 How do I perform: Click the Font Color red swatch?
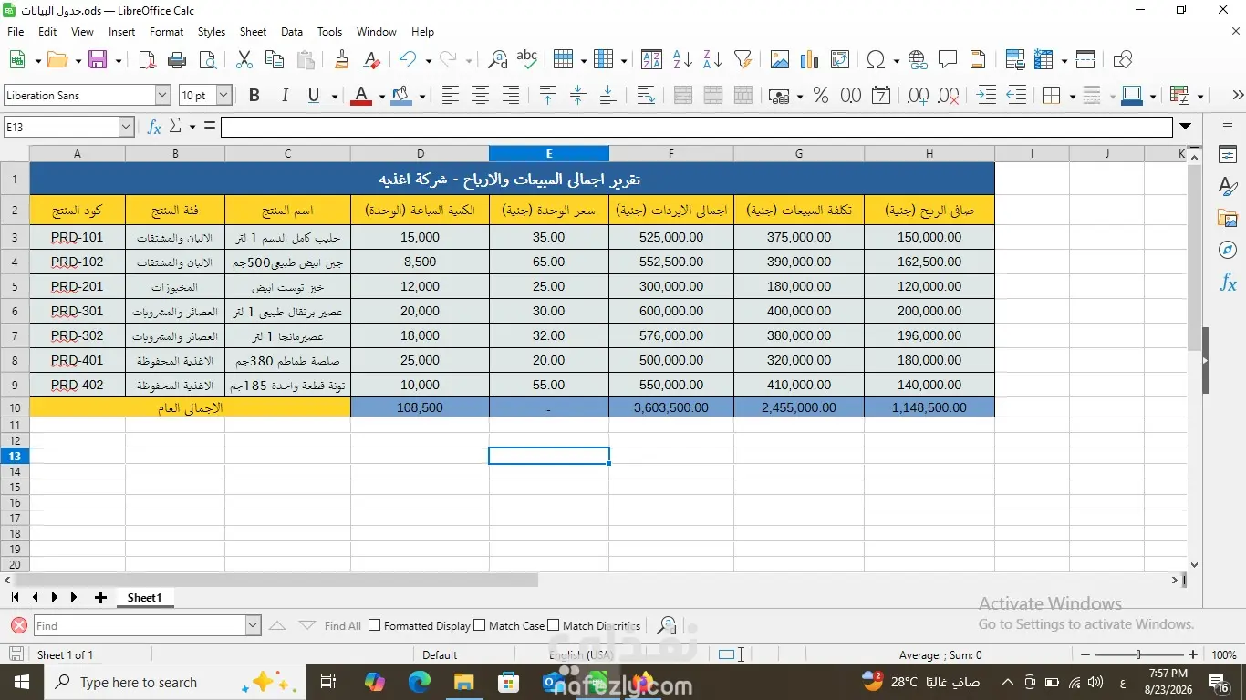pyautogui.click(x=362, y=95)
